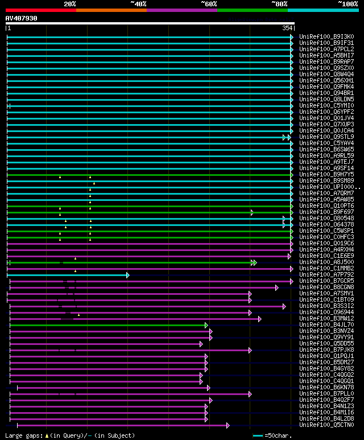
Task: Open the UniRef100_B9H7Y5 hit label
Action: (326, 175)
